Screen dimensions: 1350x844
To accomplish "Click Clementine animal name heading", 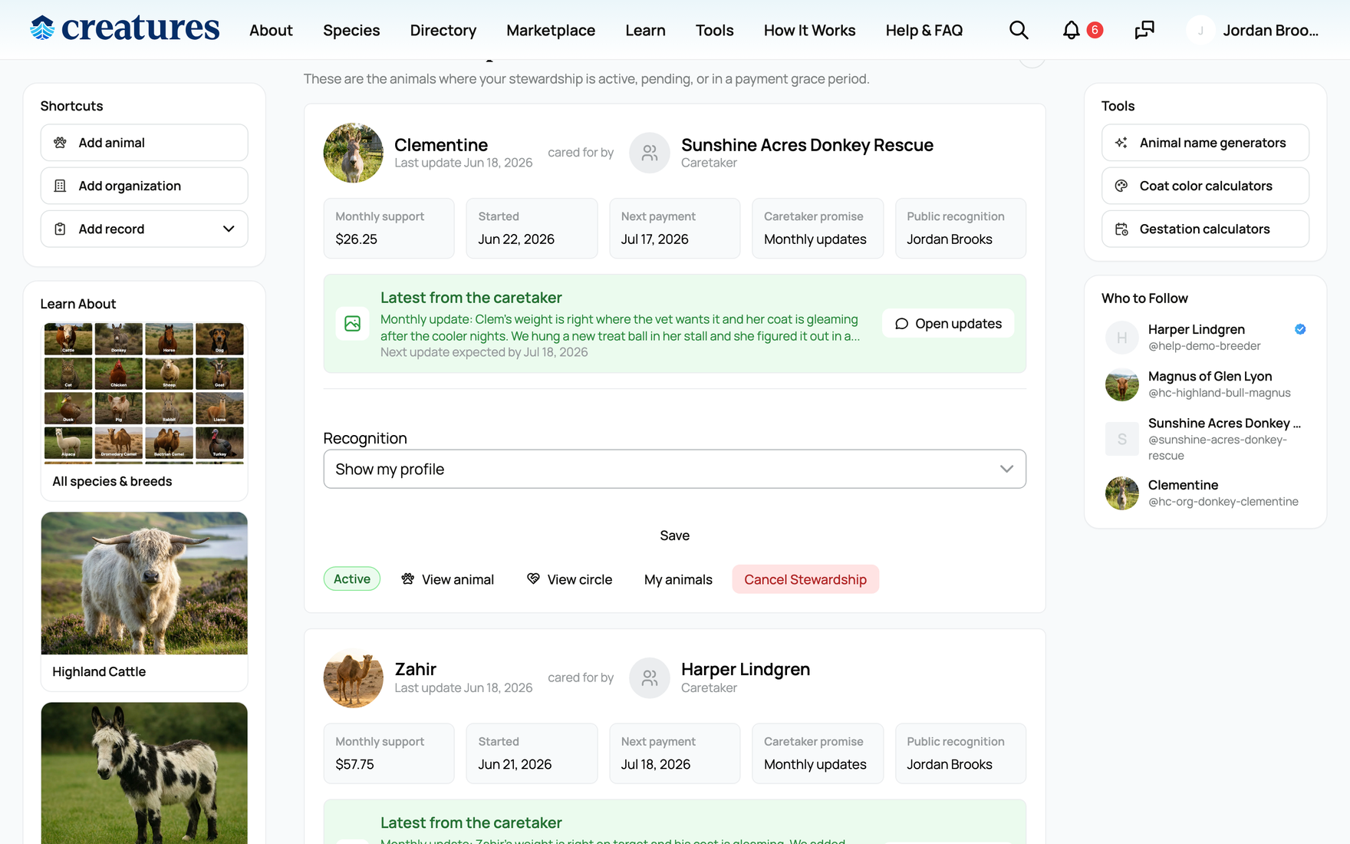I will [x=441, y=145].
